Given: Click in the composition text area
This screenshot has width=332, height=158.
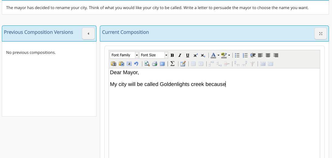Looking at the screenshot, I should (214, 121).
